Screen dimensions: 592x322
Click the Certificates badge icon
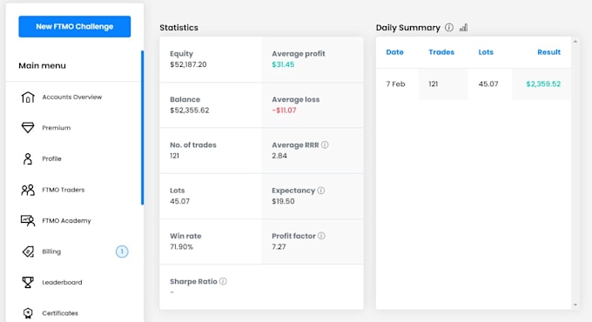click(x=28, y=313)
